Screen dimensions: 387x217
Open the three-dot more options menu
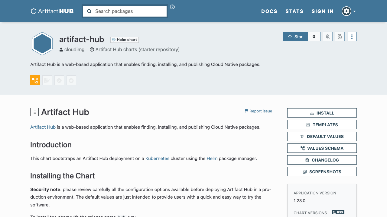point(352,36)
